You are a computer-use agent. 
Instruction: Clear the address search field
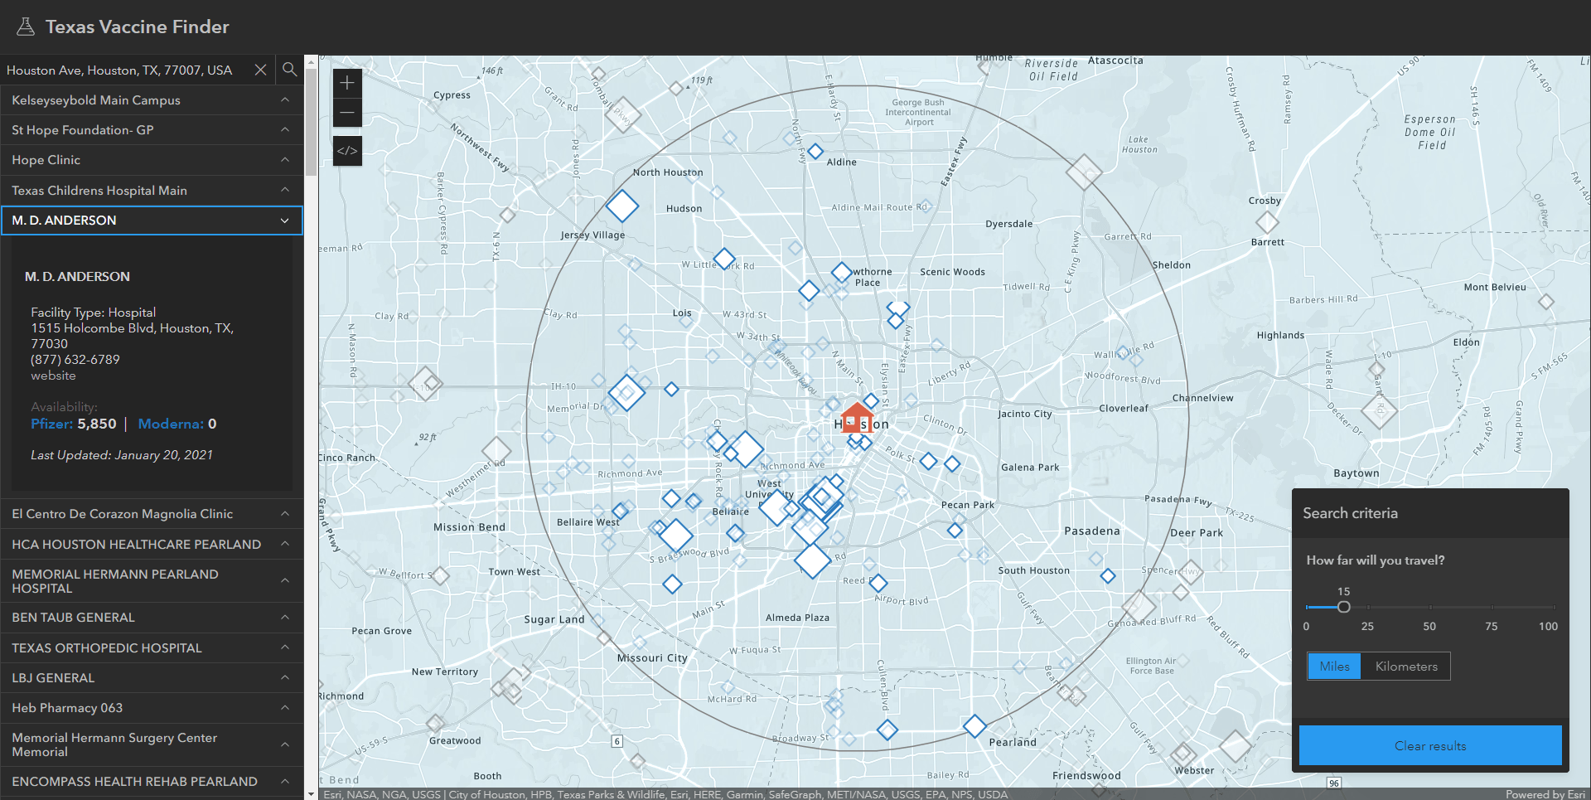click(x=260, y=70)
